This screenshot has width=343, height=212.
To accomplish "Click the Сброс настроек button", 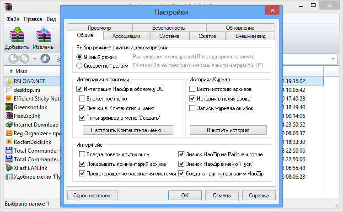I will click(92, 196).
